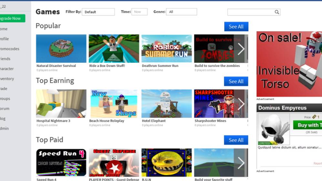Click Build to survive the zombies title link
Screen dimensions: 322x181
(x=217, y=66)
